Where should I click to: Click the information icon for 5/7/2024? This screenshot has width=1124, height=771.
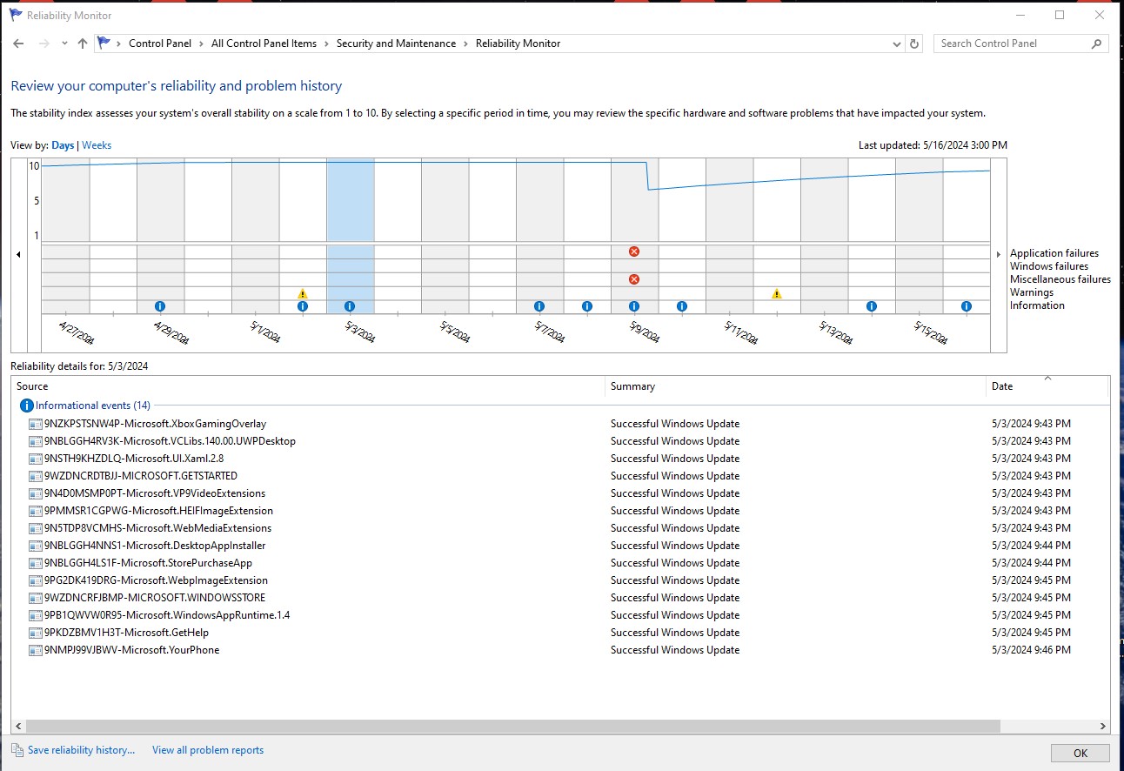(x=539, y=306)
